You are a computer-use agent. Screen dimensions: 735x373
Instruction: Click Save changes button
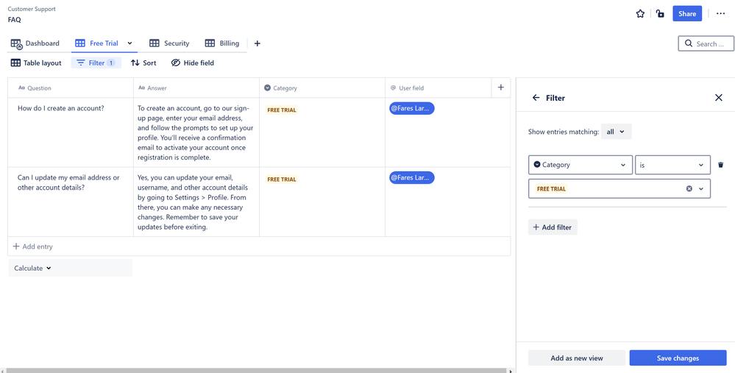point(678,358)
